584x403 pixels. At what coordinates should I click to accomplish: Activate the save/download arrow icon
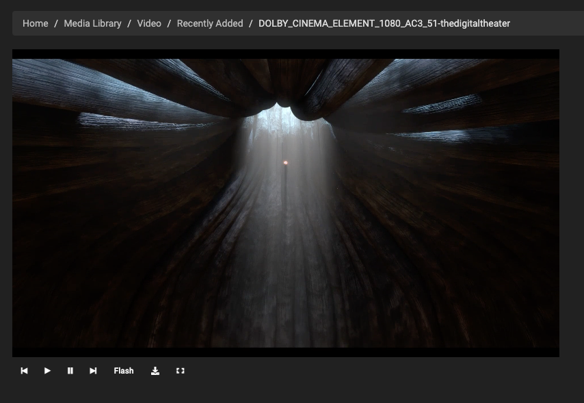(155, 371)
